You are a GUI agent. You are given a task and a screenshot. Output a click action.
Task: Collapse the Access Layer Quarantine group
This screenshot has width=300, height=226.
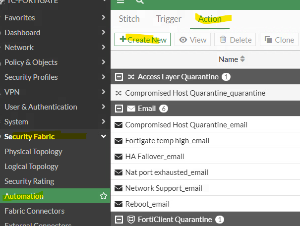tap(119, 77)
